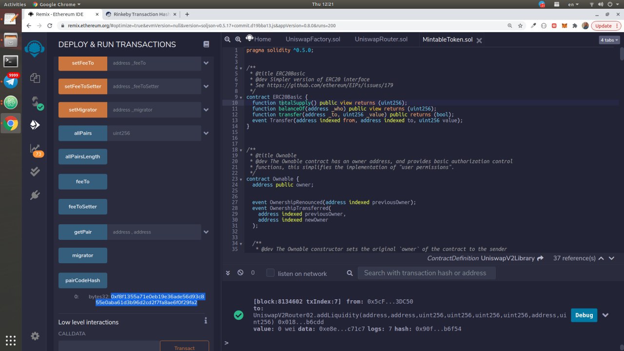Switch to the Home editor tab
624x351 pixels.
pyautogui.click(x=258, y=39)
